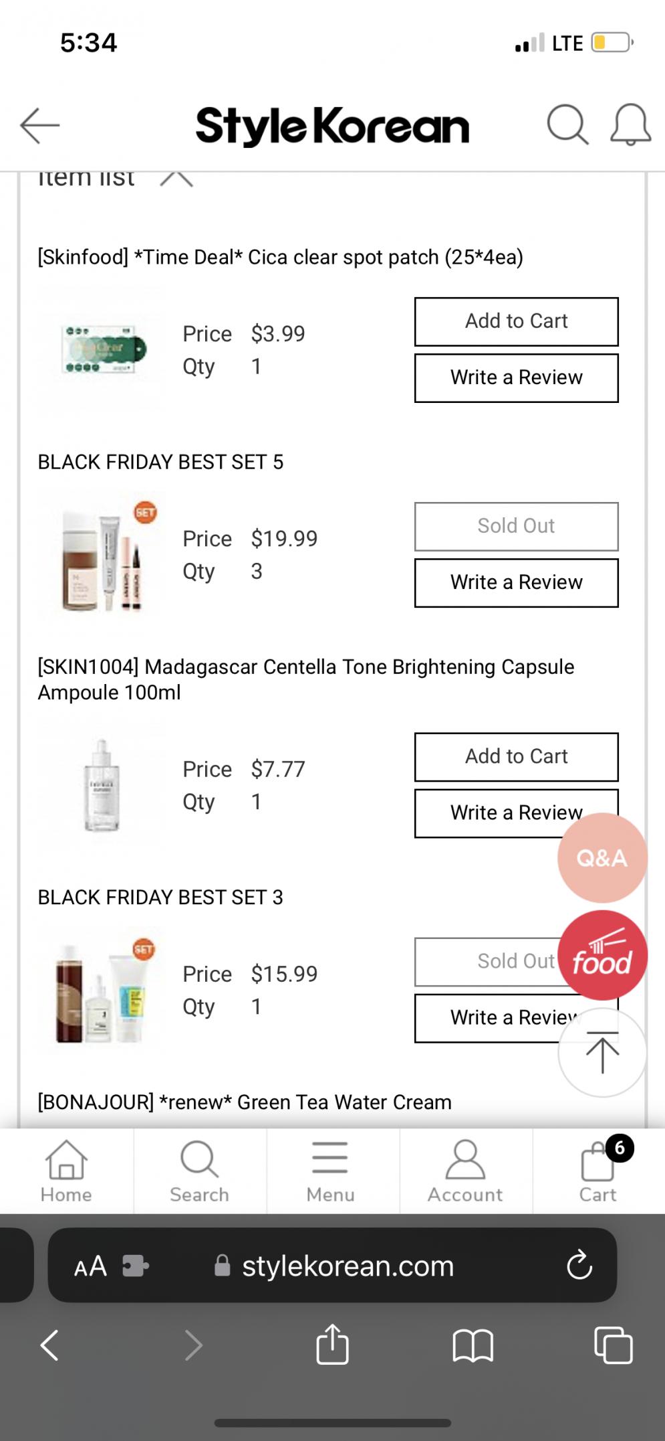Tap the back arrow in StyleKorean header
The width and height of the screenshot is (665, 1441).
pos(40,125)
